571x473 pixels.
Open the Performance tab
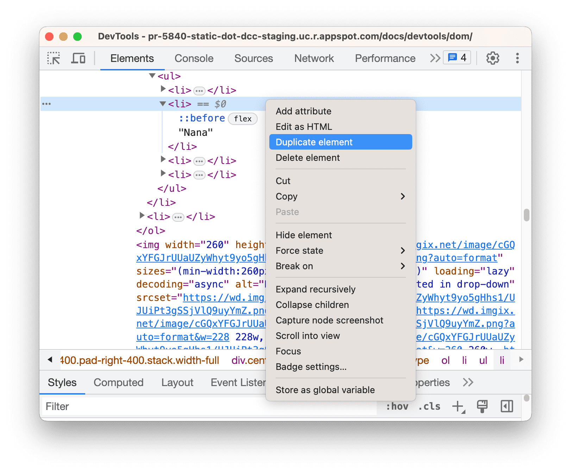tap(385, 58)
